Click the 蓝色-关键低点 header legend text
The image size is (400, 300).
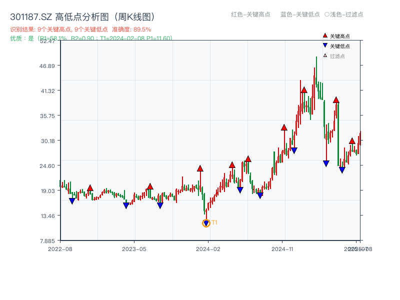[300, 14]
